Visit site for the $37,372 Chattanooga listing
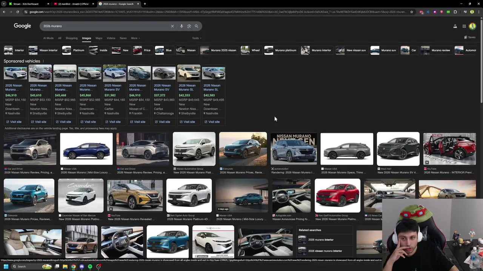 point(162,122)
